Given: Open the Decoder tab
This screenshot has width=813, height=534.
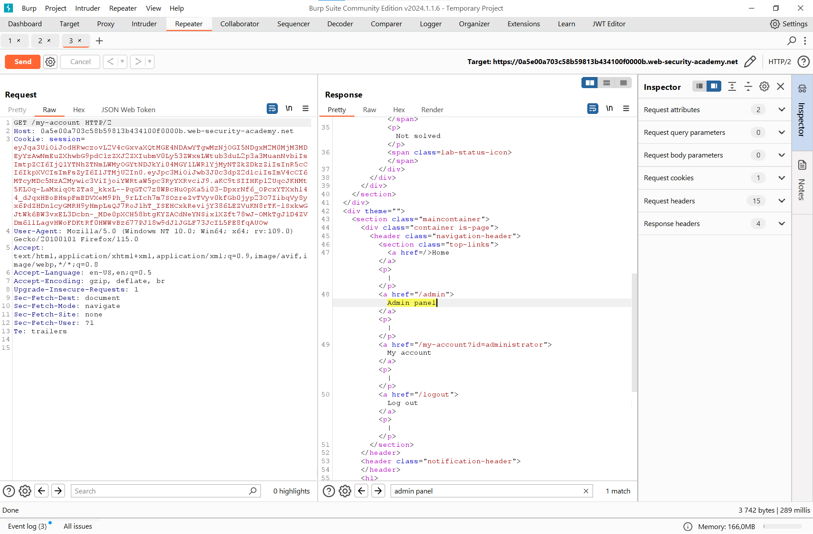Looking at the screenshot, I should click(340, 24).
